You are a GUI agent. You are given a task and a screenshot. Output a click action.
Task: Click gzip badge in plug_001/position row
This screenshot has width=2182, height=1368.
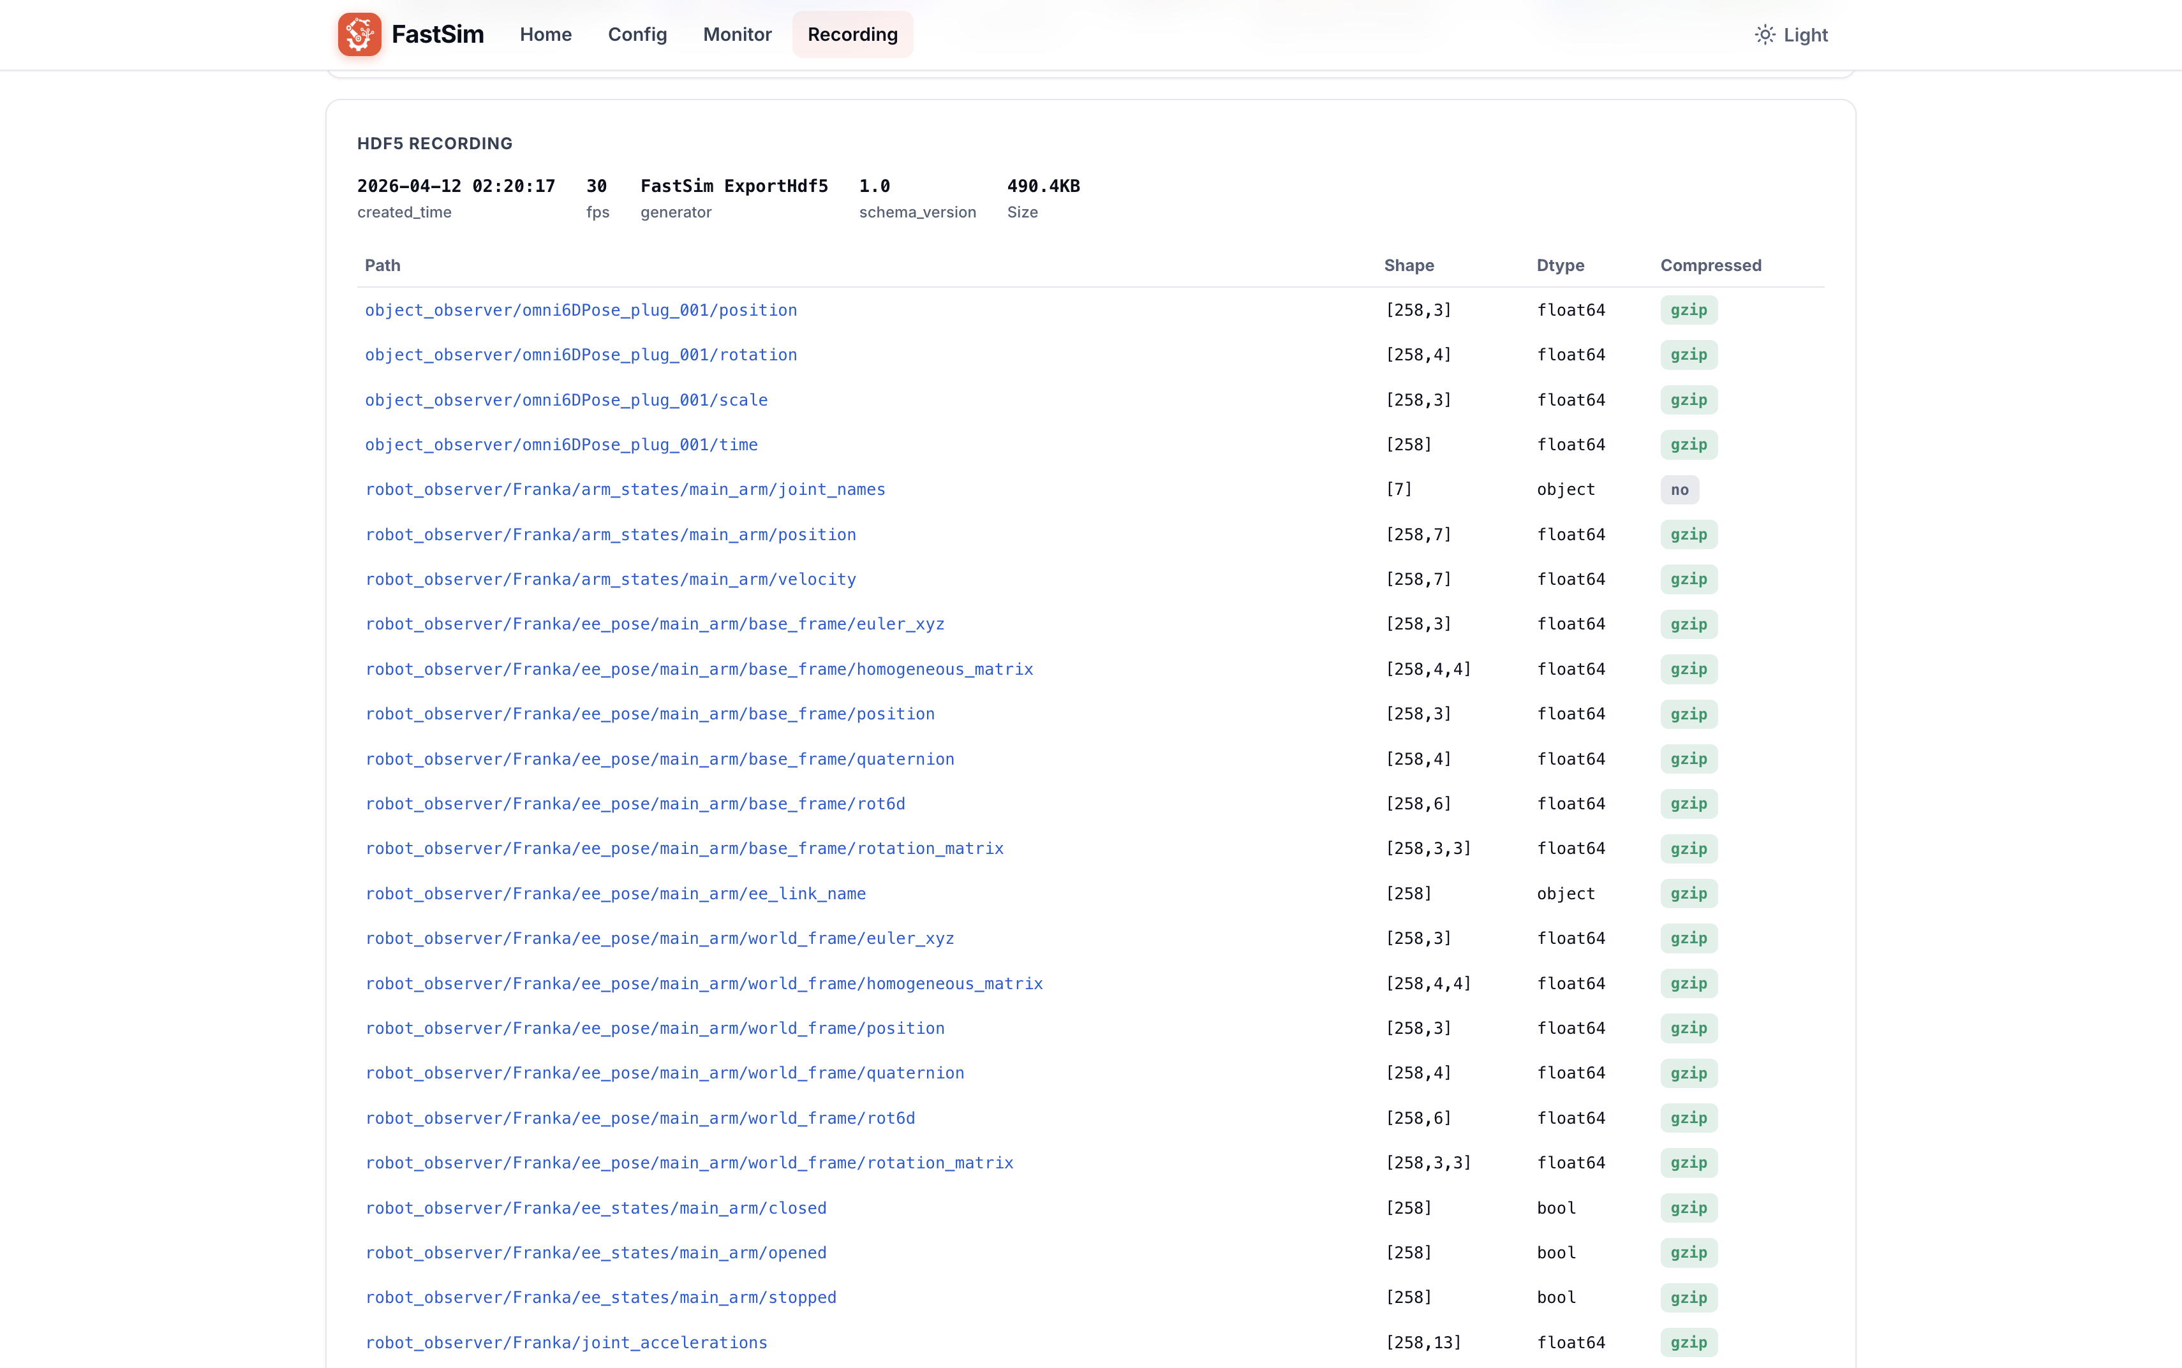(x=1689, y=311)
